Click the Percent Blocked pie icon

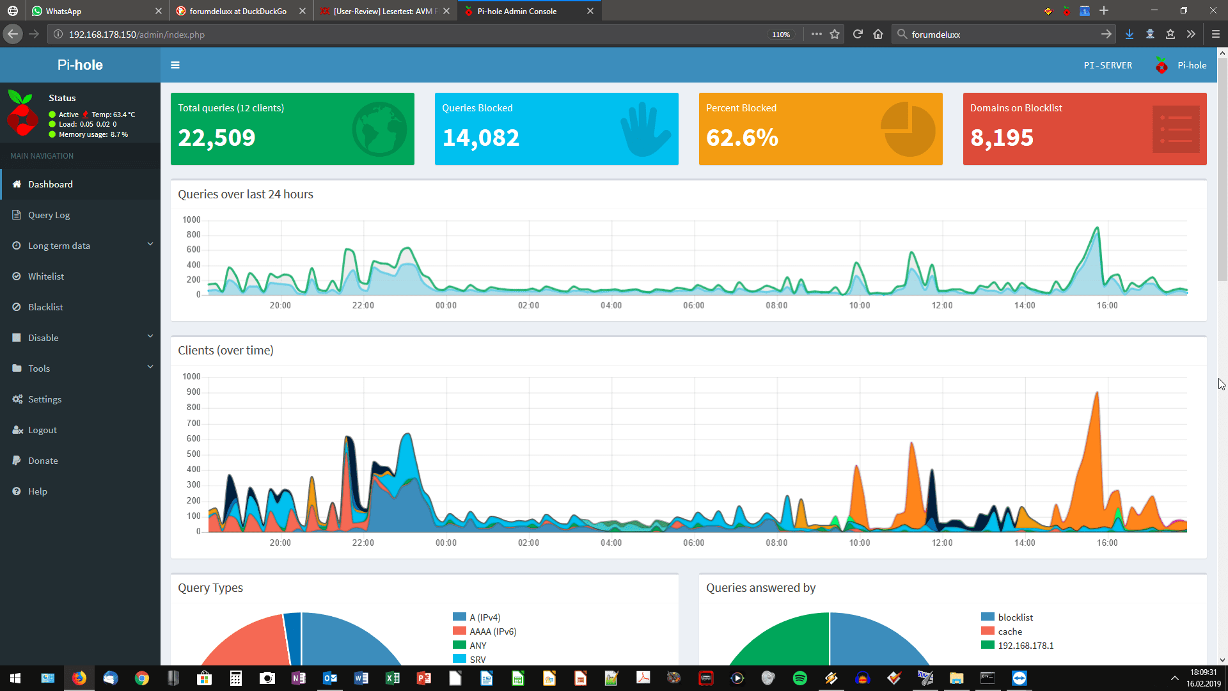[x=908, y=129]
